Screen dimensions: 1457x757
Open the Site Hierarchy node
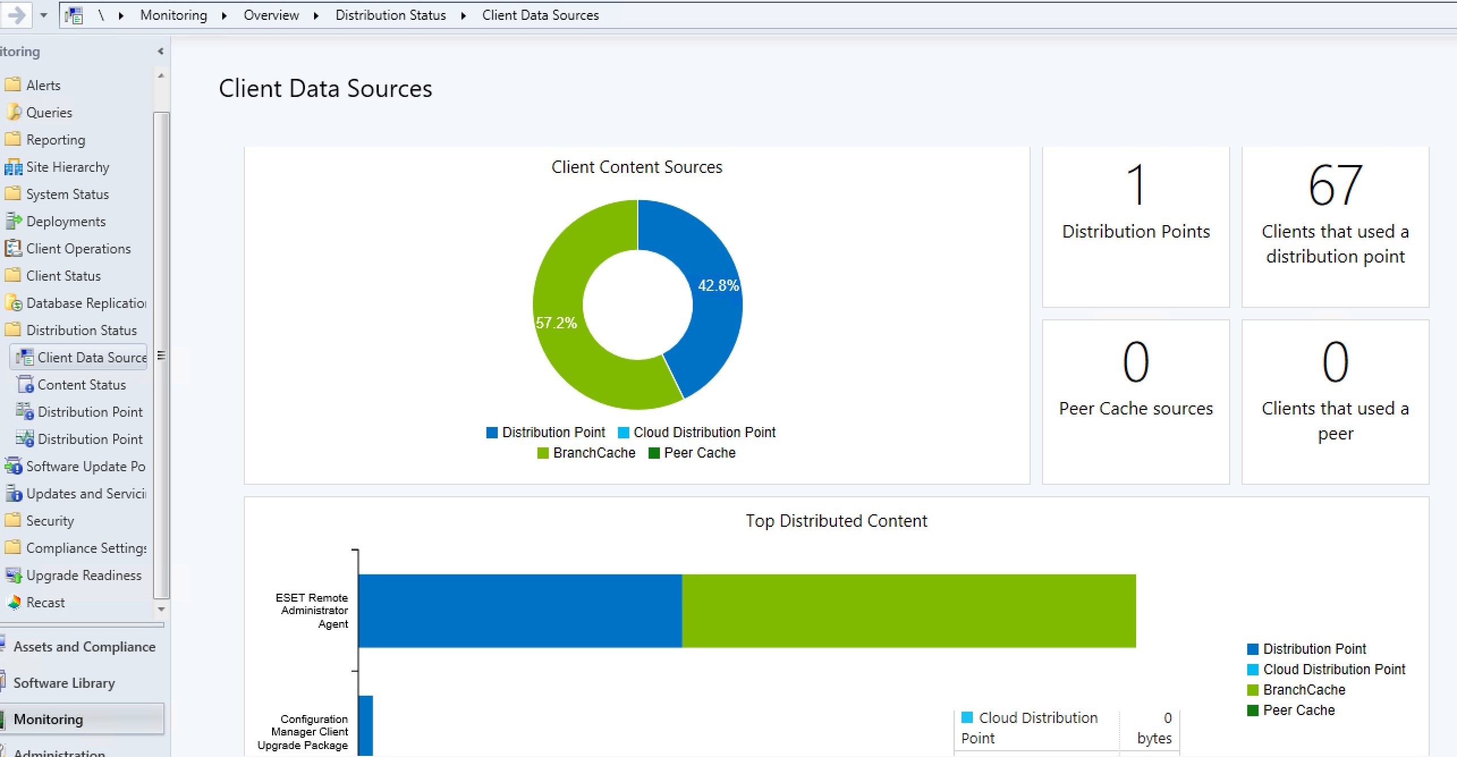67,167
